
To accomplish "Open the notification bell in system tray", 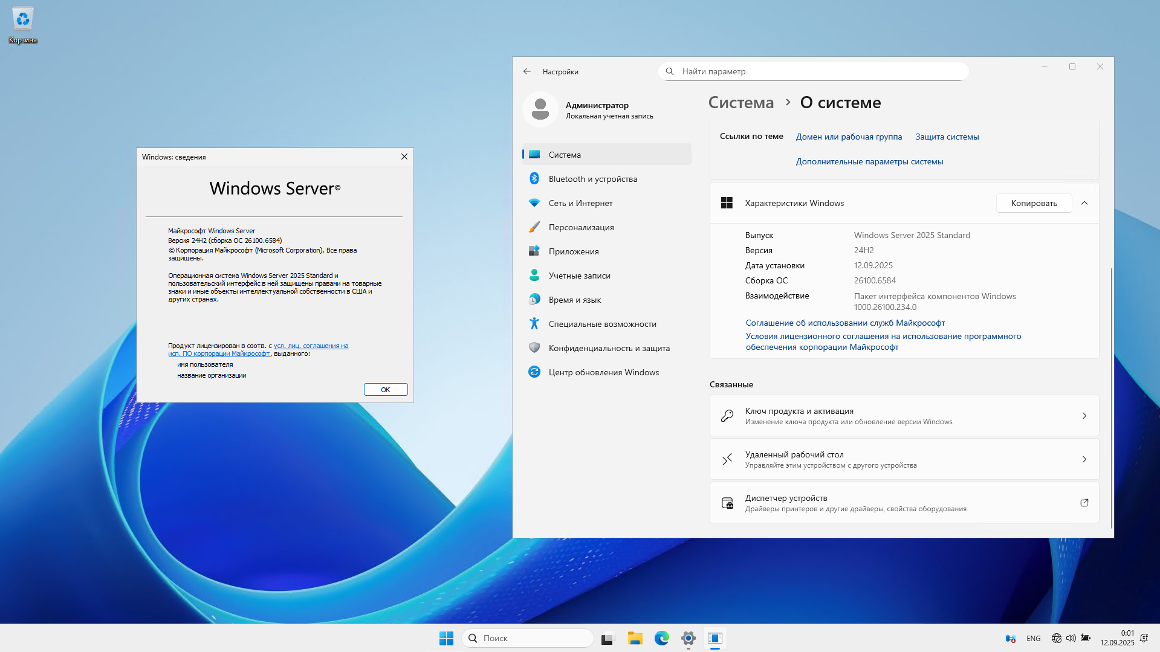I will (x=1144, y=638).
